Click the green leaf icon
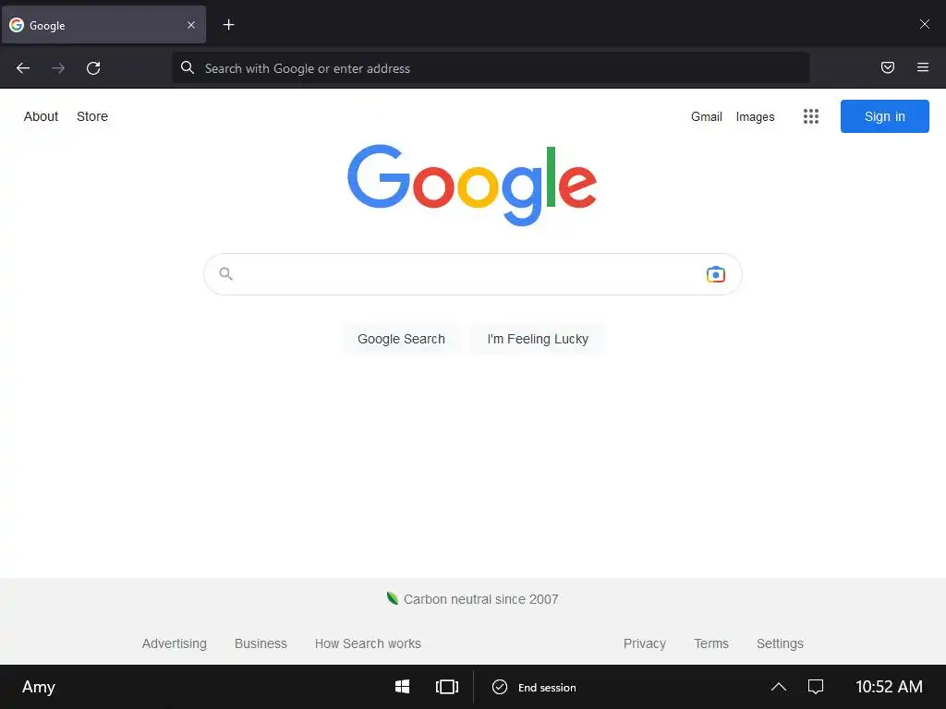 point(392,598)
